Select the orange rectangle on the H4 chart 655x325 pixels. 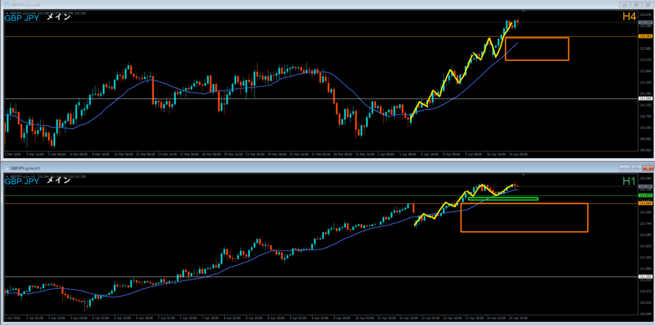537,38
